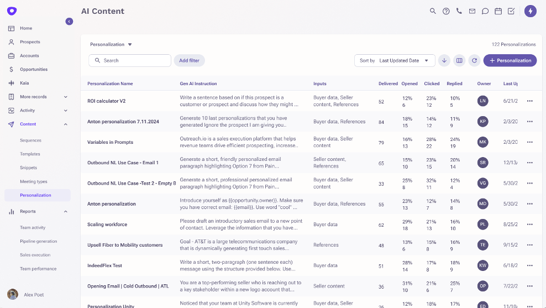Click the SR owner avatar
Viewport: 546px width, 308px height.
pos(482,163)
